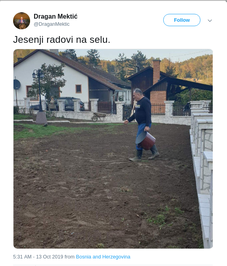Click the date 13 Oct 2019
The width and height of the screenshot is (227, 266).
pyautogui.click(x=50, y=256)
